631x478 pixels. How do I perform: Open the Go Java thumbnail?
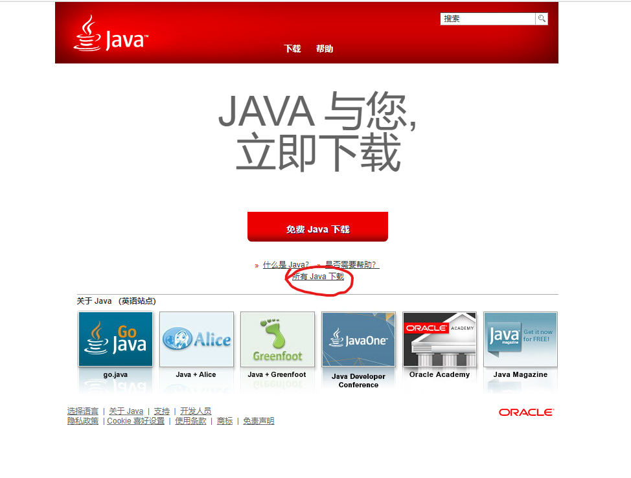115,339
